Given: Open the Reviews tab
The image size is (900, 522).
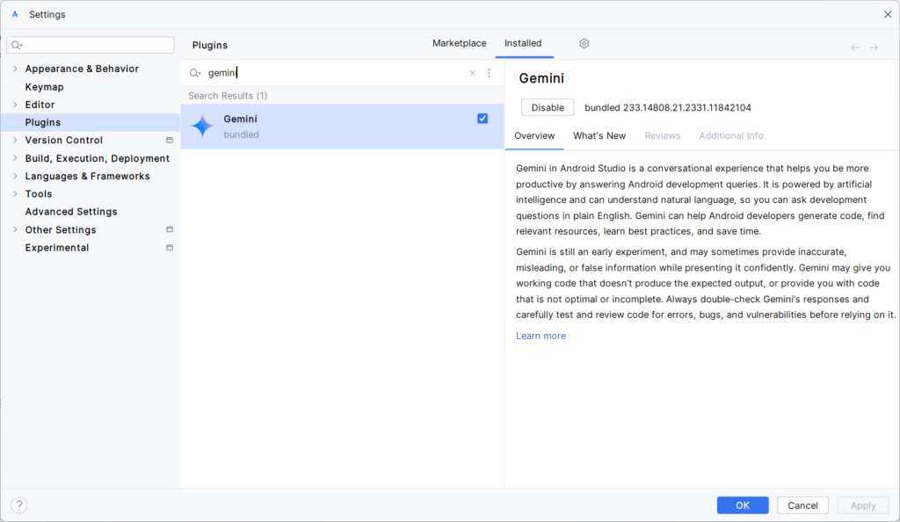Looking at the screenshot, I should [x=663, y=136].
